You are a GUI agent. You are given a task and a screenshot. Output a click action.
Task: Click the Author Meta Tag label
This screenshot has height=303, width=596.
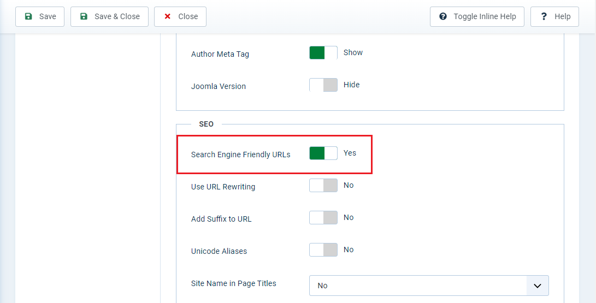(220, 54)
